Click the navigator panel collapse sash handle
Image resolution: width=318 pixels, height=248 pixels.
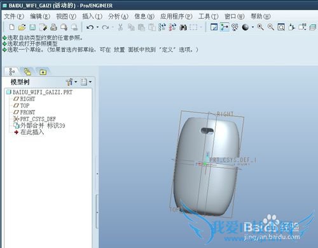[x=97, y=212]
